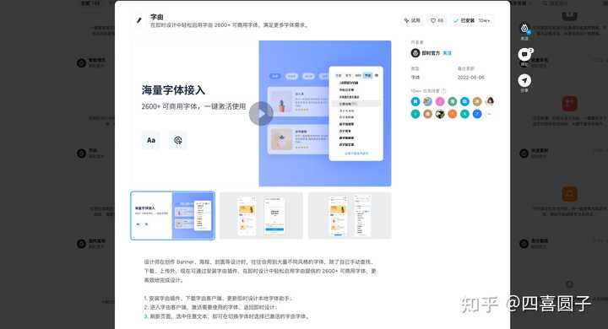Viewport: 608px width, 329px height.
Task: Open the pink user avatar
Action: pos(440,101)
